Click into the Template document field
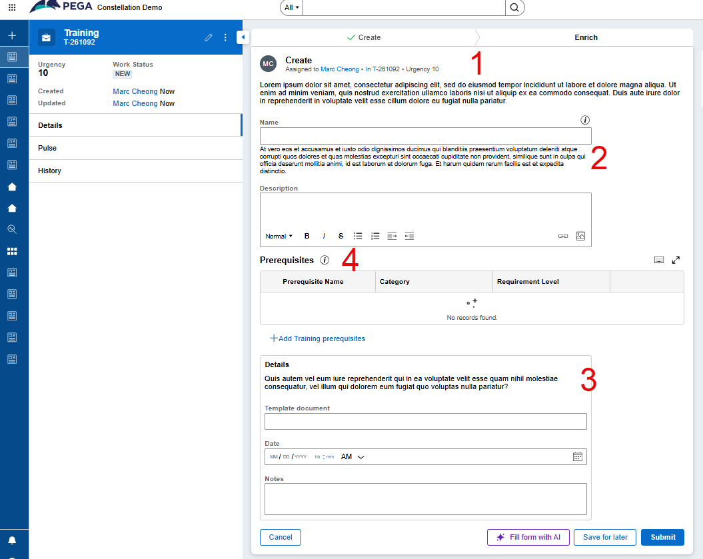Image resolution: width=703 pixels, height=559 pixels. pos(425,421)
